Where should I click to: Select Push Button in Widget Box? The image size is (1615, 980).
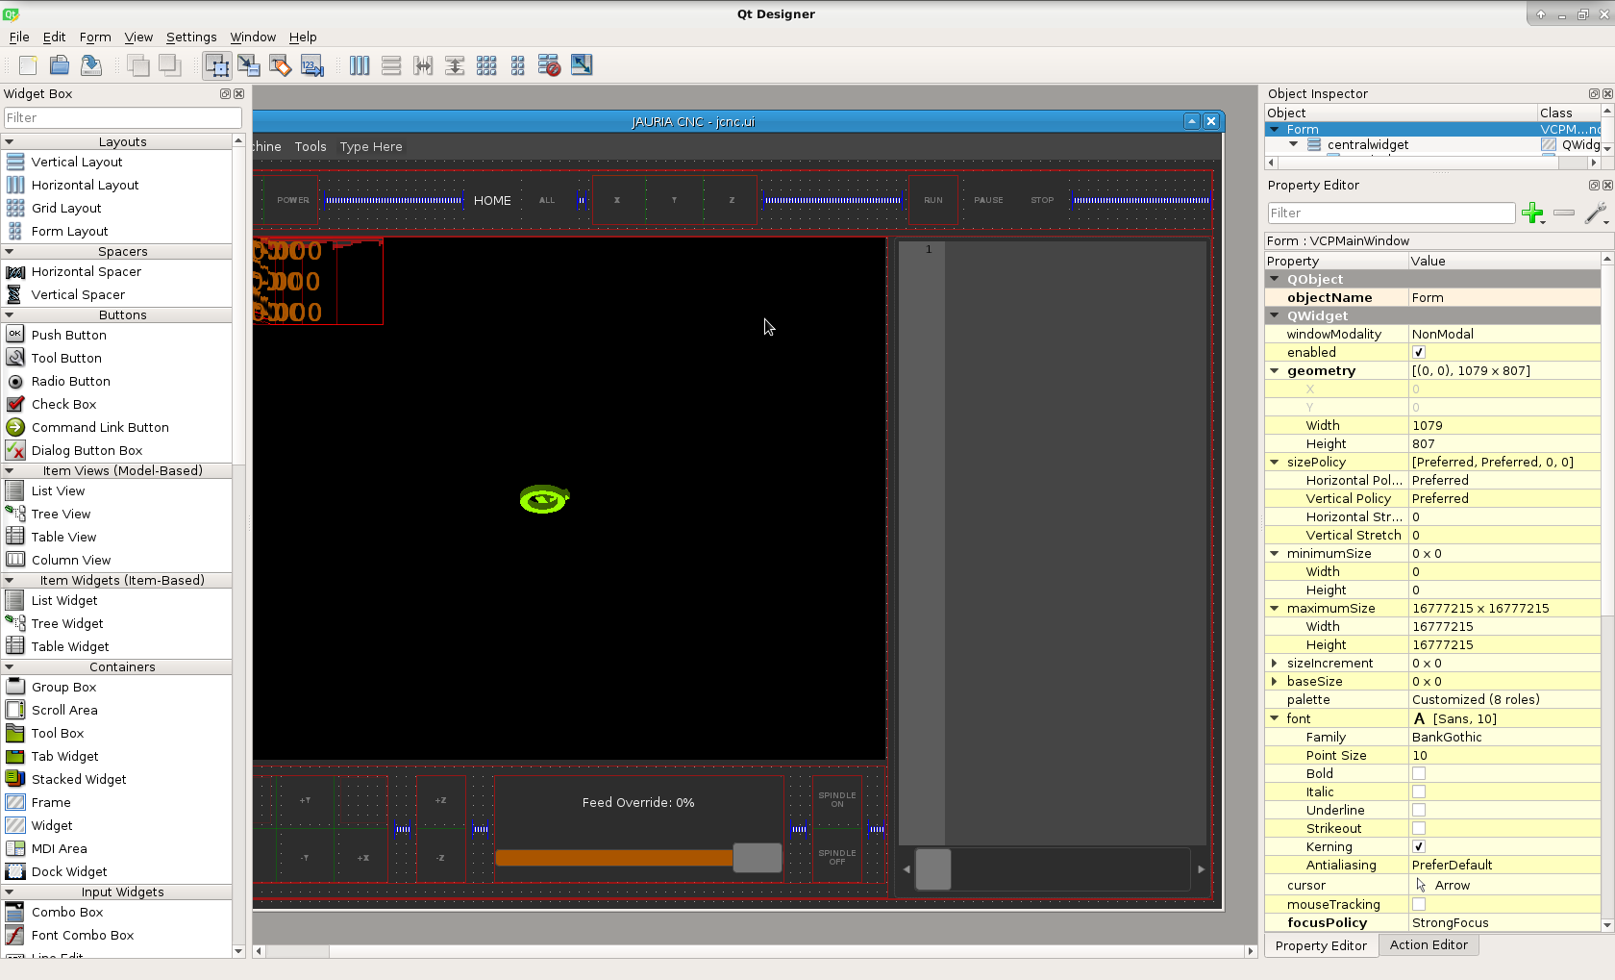point(69,335)
